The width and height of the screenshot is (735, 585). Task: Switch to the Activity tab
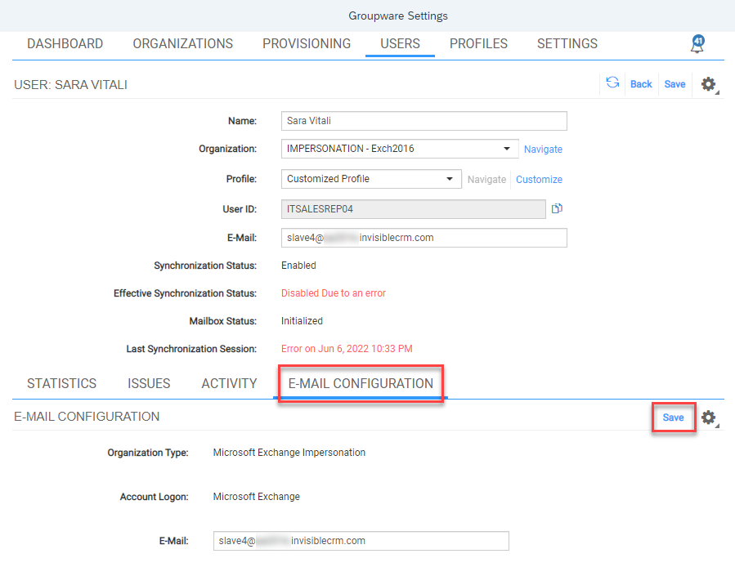pos(229,382)
